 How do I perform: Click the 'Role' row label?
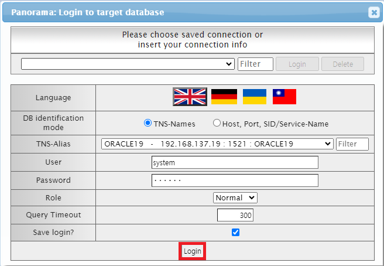[x=53, y=197]
